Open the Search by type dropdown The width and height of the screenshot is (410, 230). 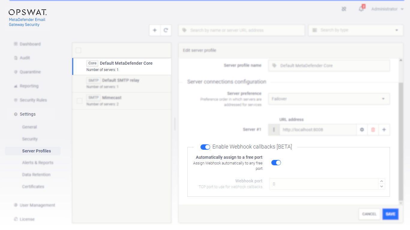[x=356, y=30]
